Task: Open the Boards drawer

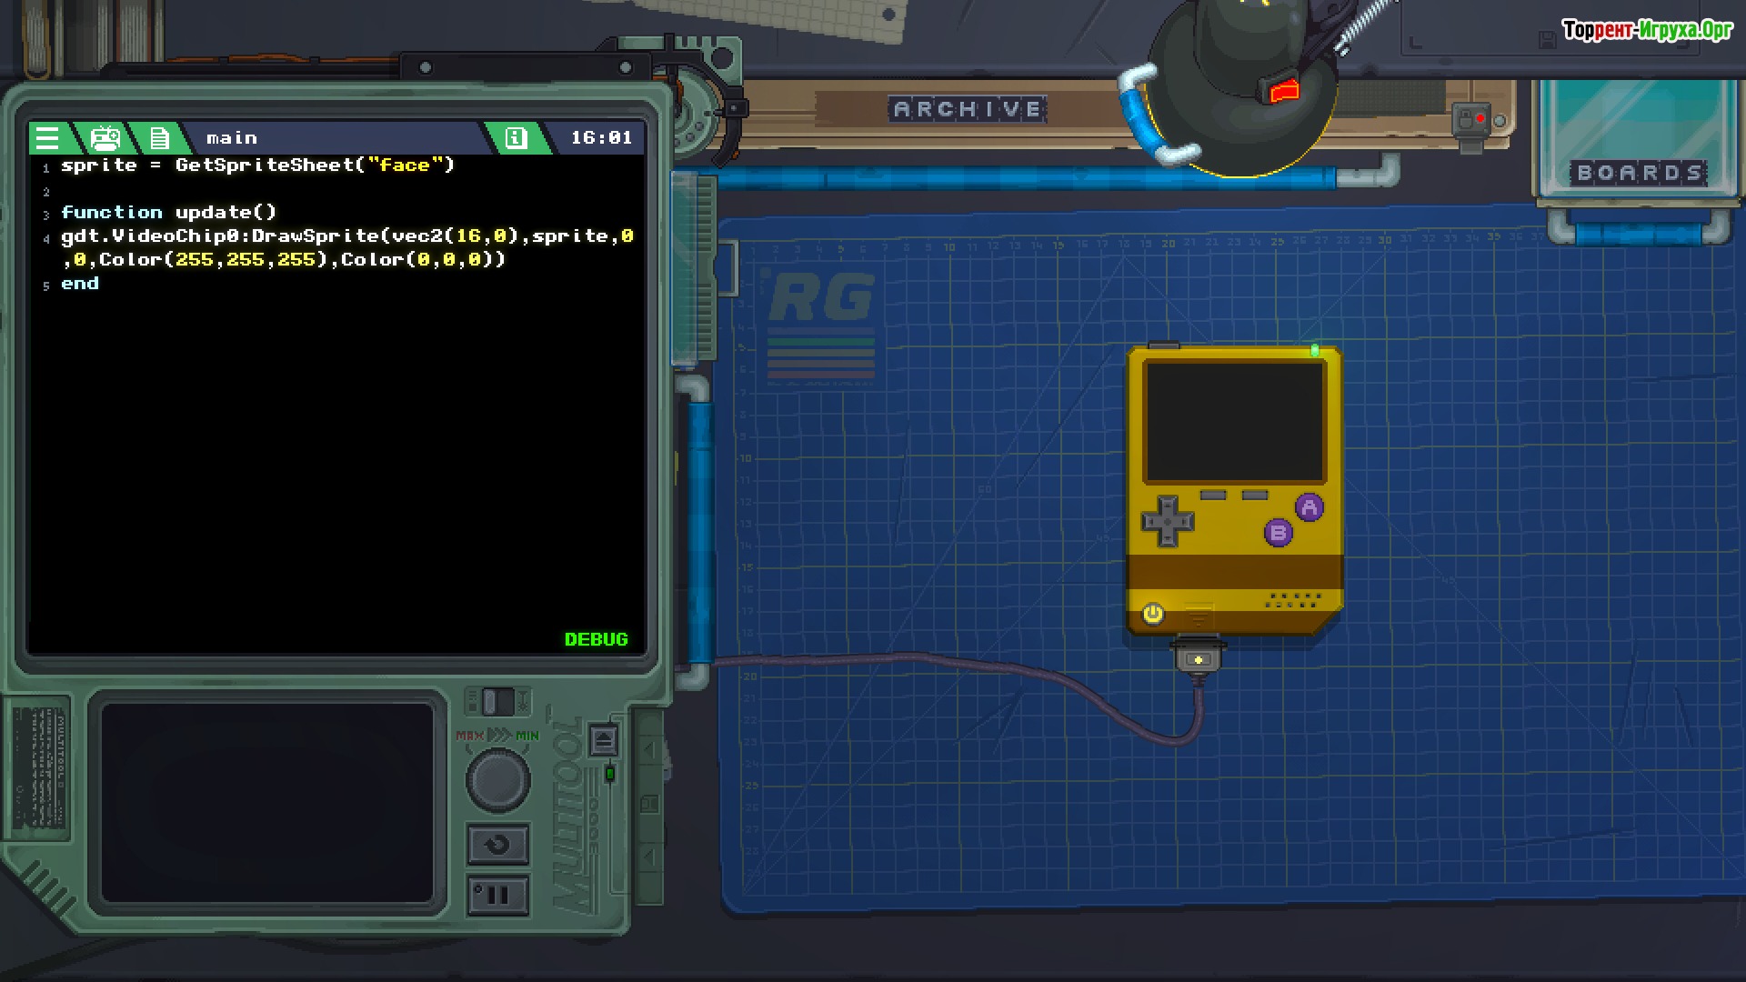Action: 1639,173
